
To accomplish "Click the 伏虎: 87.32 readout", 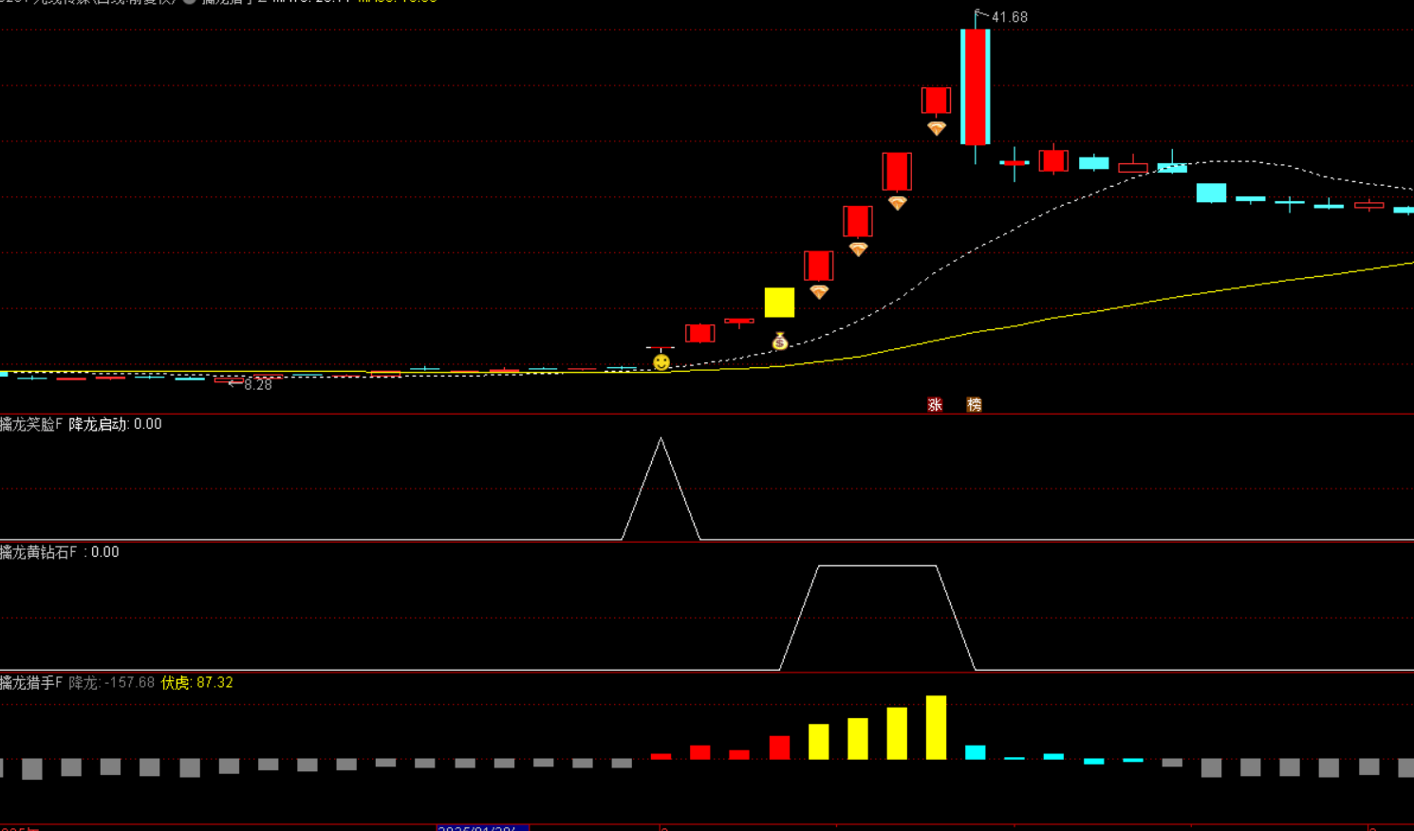I will point(196,683).
